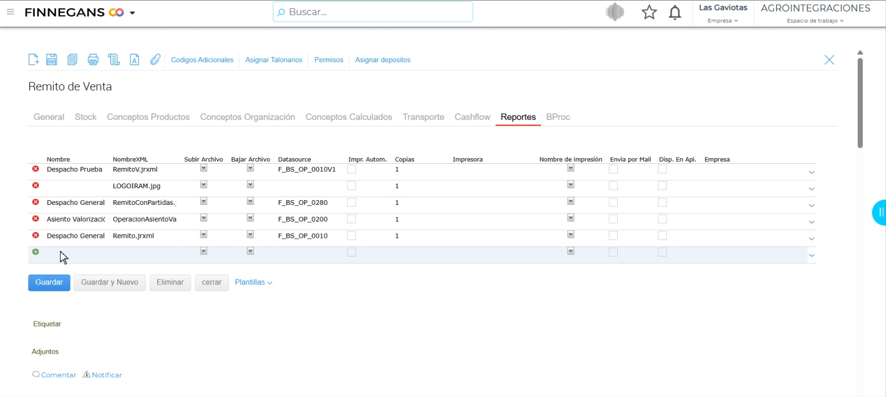
Task: Open the Conceptos Organización tab
Action: click(x=247, y=117)
